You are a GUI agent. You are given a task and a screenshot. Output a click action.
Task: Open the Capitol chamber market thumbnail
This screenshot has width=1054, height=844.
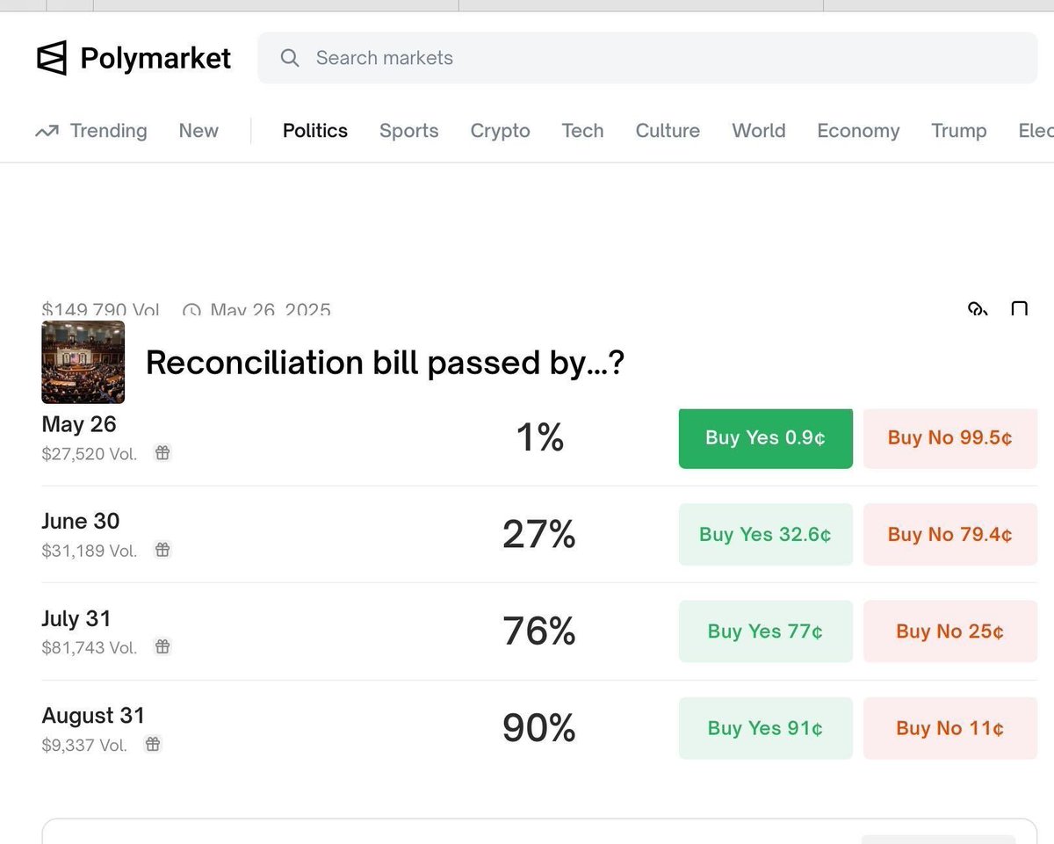(x=83, y=362)
